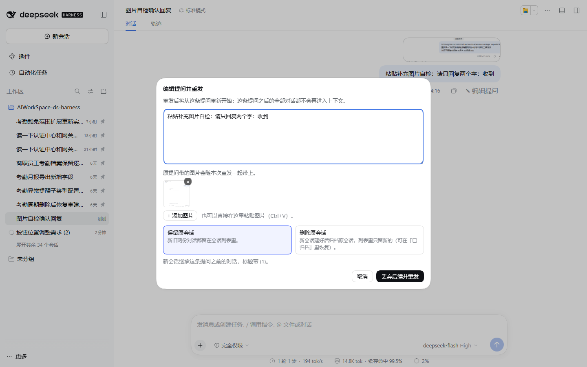587x367 pixels.
Task: Click the 取消 button
Action: click(x=362, y=276)
